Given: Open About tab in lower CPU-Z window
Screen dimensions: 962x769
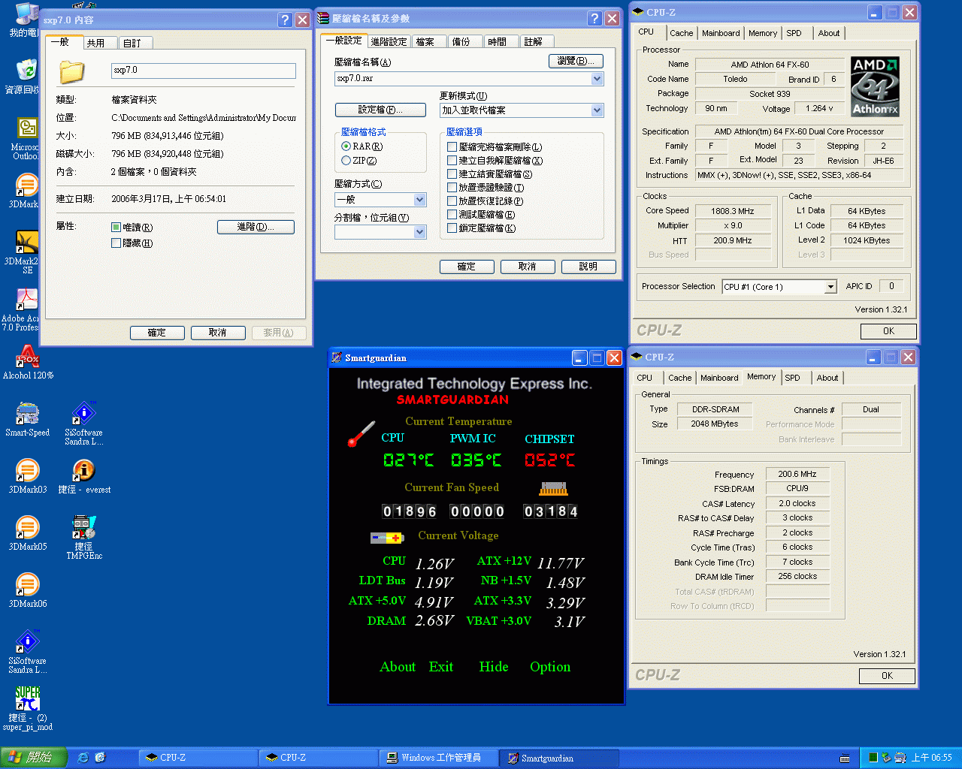Looking at the screenshot, I should click(x=827, y=378).
